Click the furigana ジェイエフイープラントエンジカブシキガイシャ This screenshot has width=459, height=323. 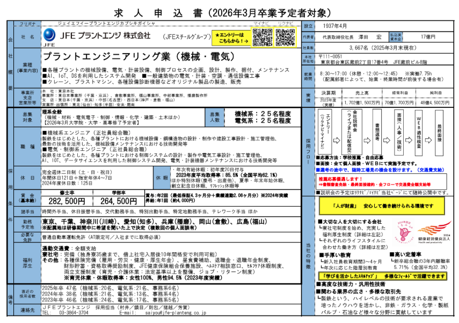tap(106, 23)
